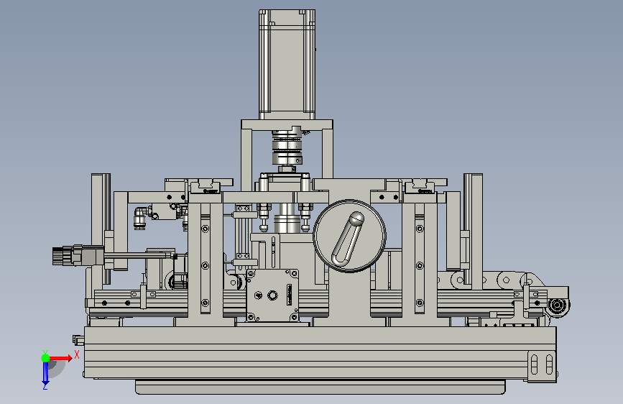The width and height of the screenshot is (623, 404).
Task: Select the square stepper motor face at front
Action: click(272, 295)
